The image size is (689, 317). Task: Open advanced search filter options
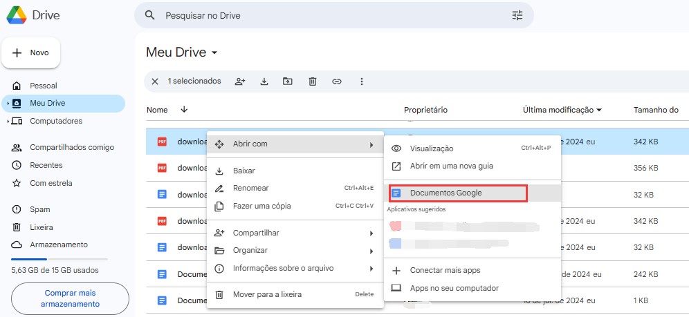(x=517, y=15)
